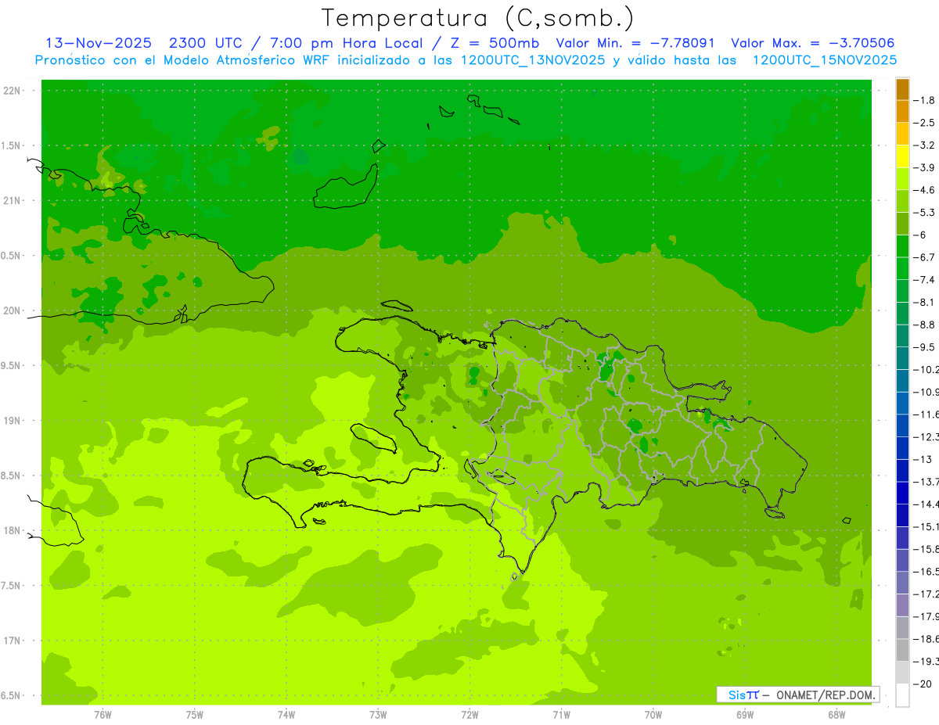
Task: Click the '72W' longitude label
Action: 469,715
